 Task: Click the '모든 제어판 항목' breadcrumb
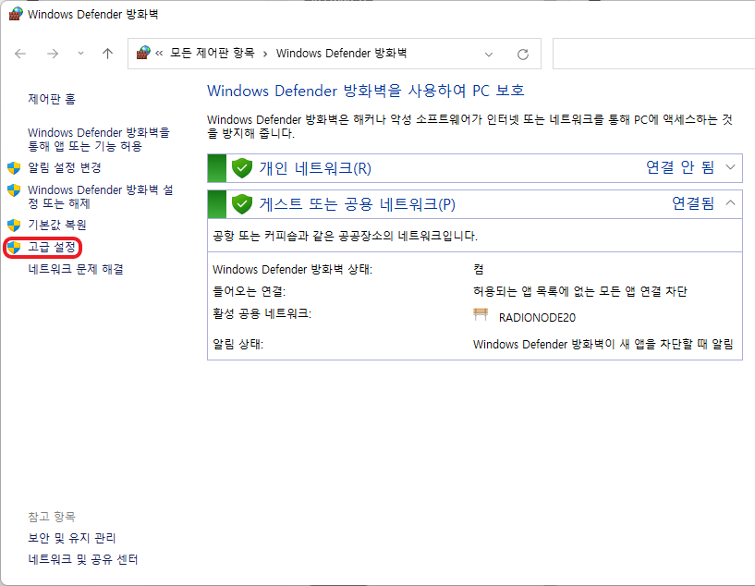212,53
